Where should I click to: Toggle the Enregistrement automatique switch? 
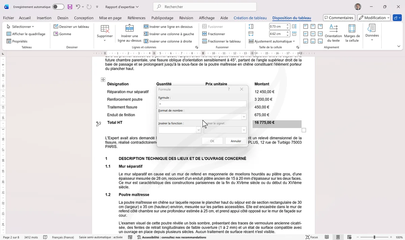tap(58, 7)
